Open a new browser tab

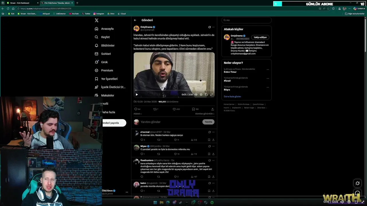77,3
